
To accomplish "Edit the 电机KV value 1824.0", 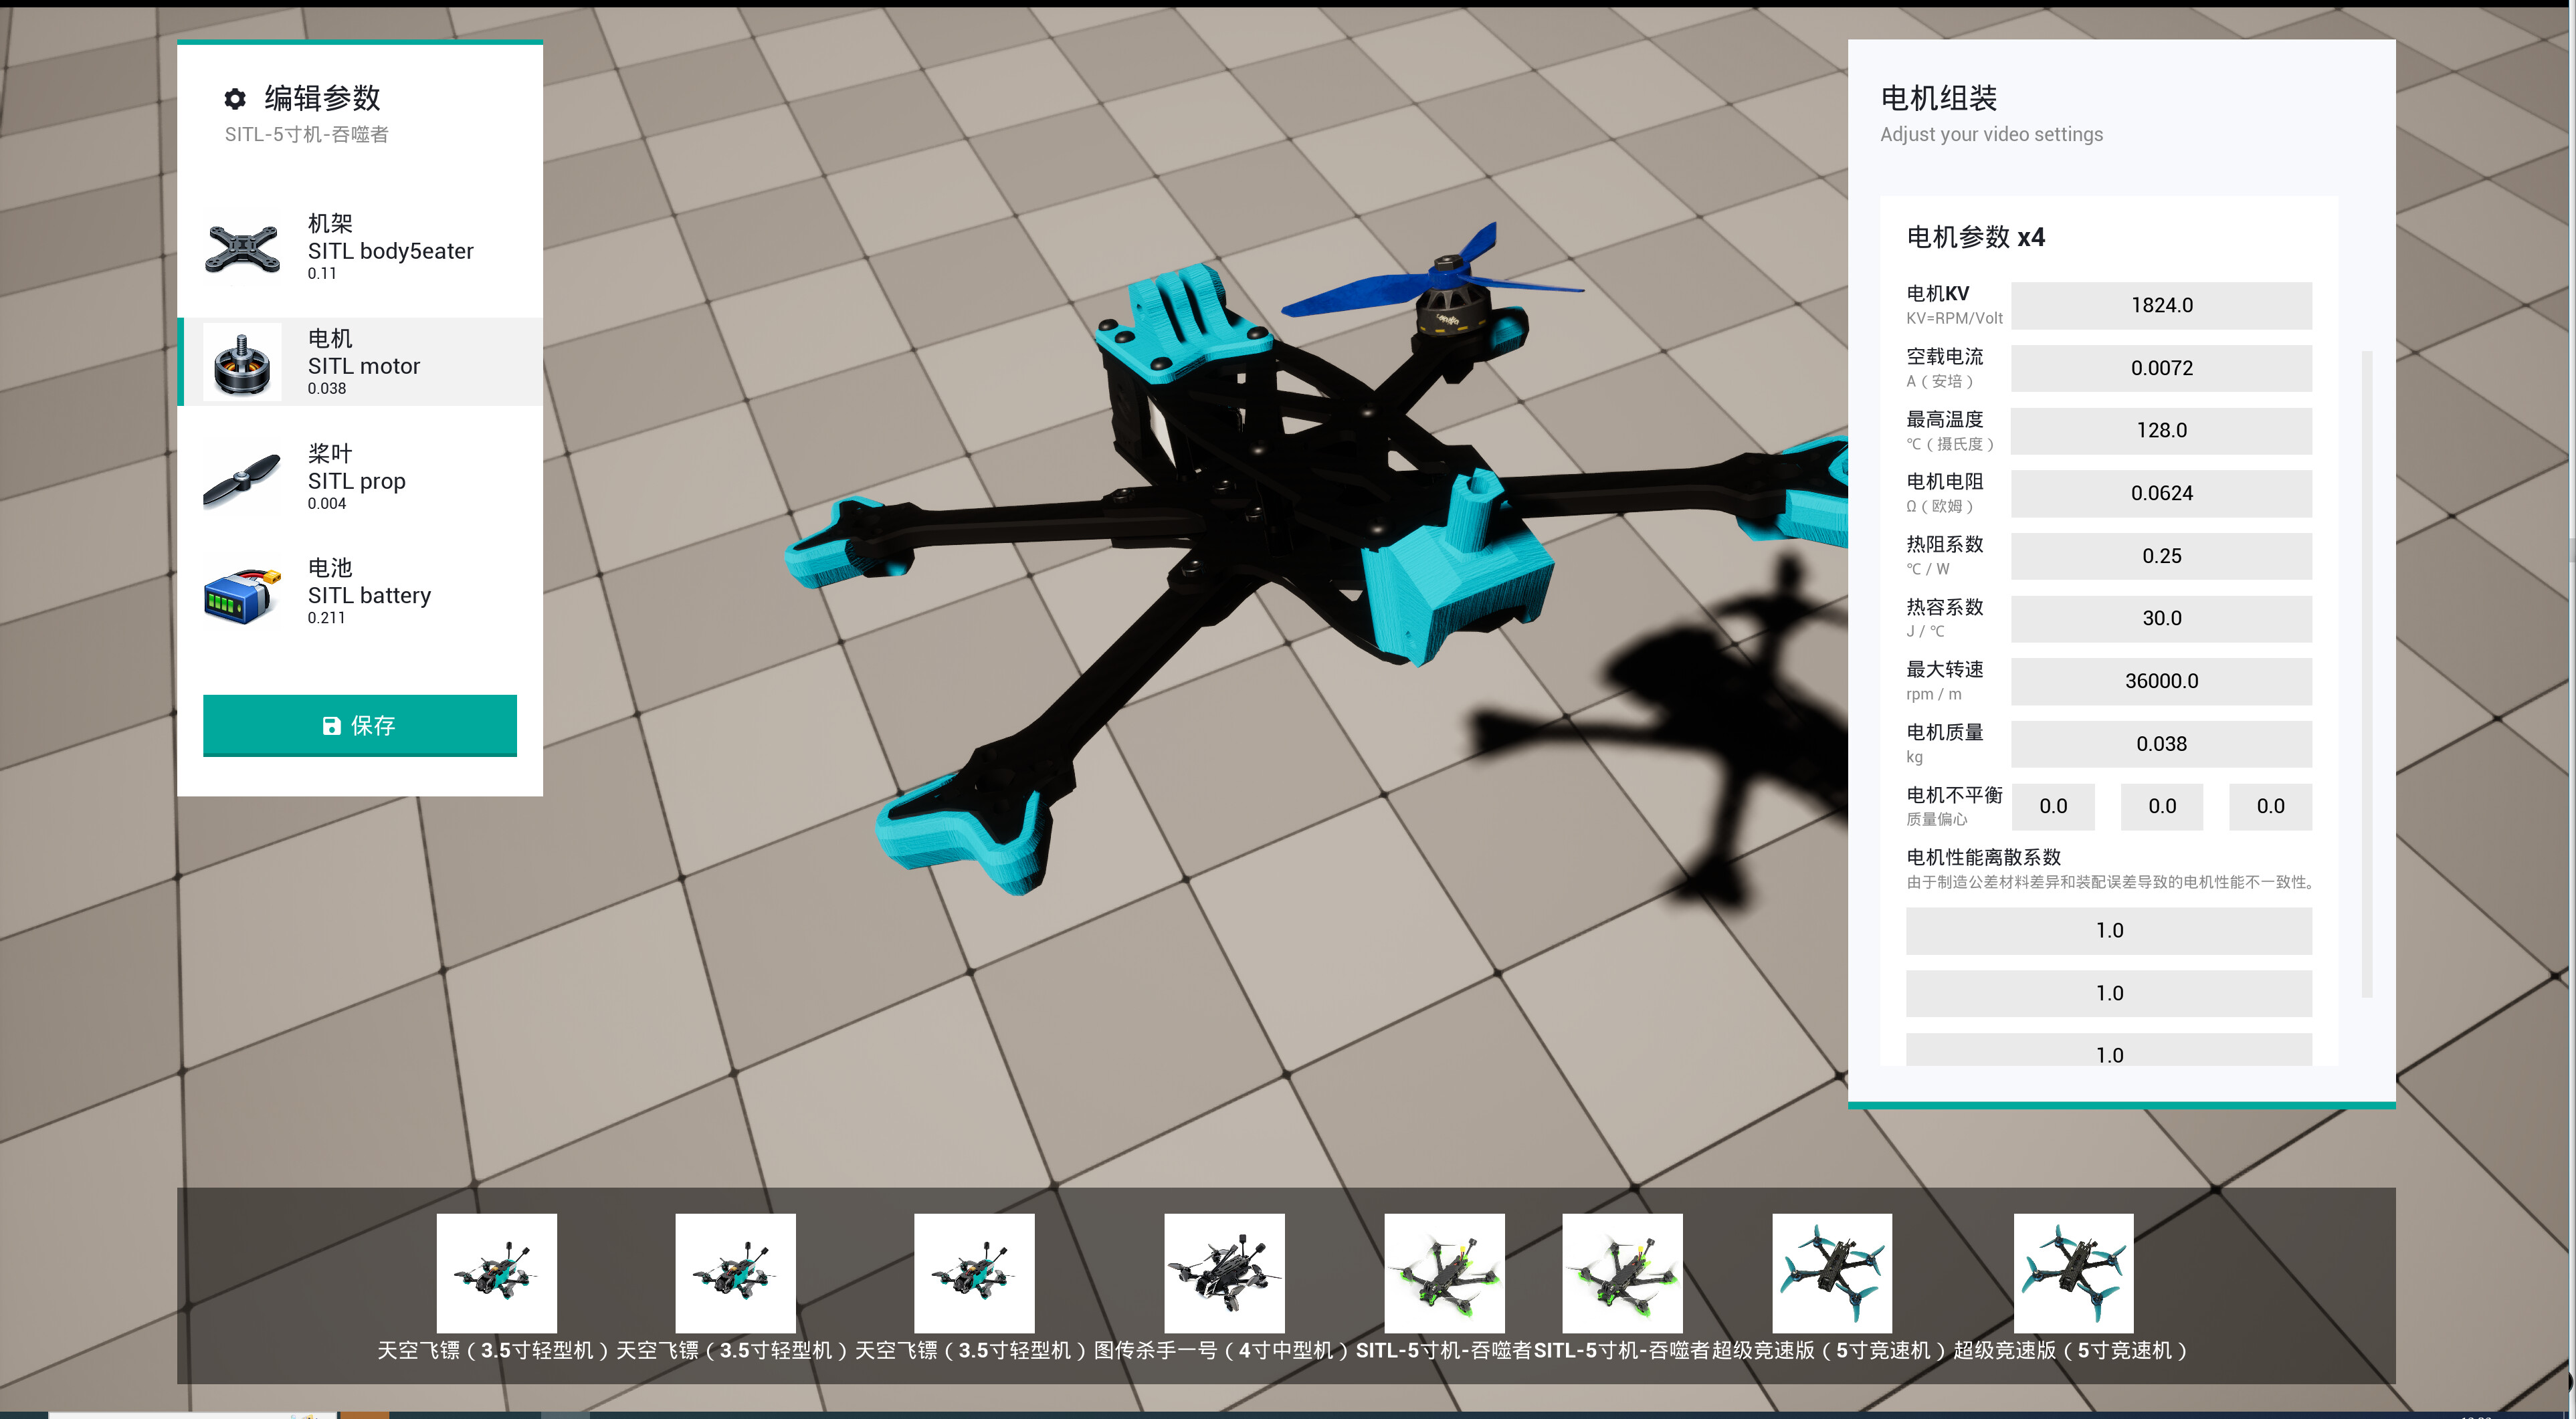I will tap(2161, 305).
